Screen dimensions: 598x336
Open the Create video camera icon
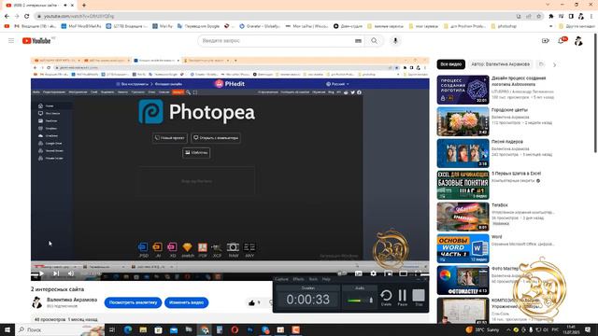(546, 41)
